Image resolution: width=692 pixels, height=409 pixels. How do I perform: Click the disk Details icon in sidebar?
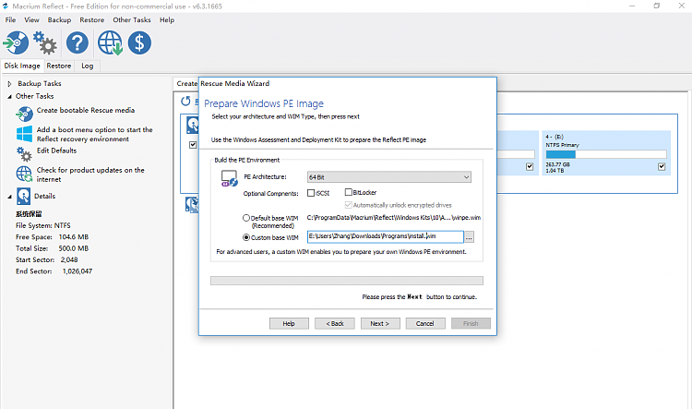click(23, 196)
